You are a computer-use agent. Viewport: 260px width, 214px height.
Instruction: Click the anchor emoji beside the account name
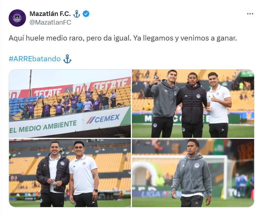[x=77, y=14]
